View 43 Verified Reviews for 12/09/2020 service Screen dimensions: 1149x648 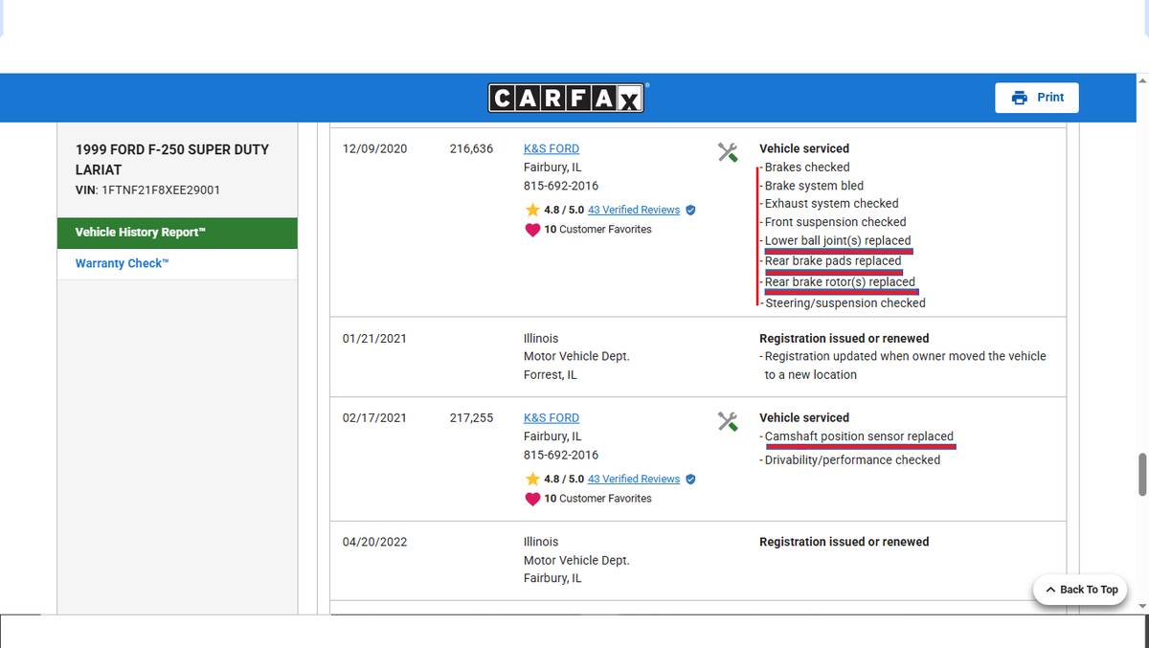click(x=633, y=210)
